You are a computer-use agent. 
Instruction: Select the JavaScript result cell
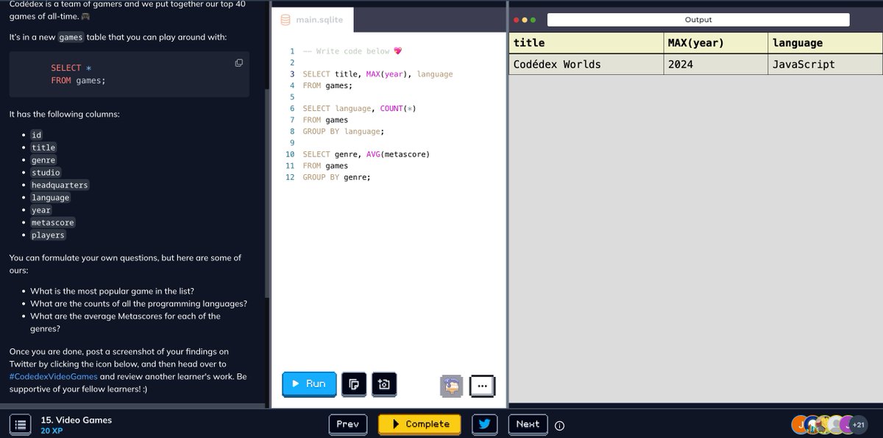825,64
